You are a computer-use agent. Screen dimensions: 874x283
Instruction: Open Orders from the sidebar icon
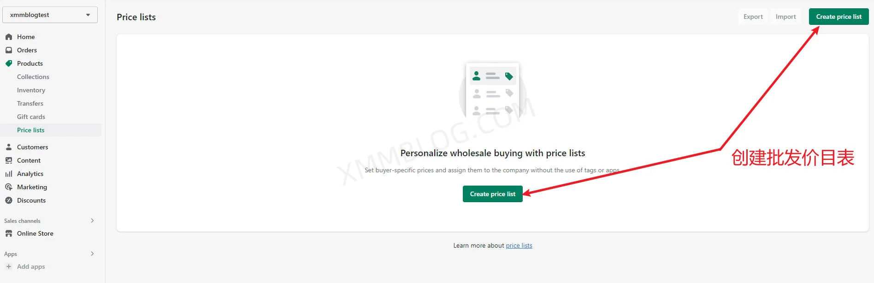pyautogui.click(x=9, y=50)
